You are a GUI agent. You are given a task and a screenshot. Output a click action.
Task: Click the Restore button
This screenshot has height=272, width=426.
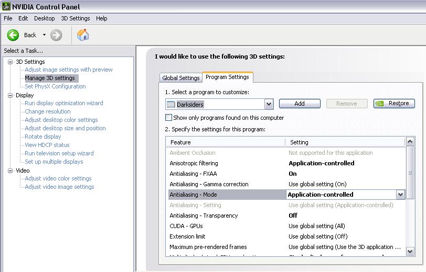click(394, 104)
